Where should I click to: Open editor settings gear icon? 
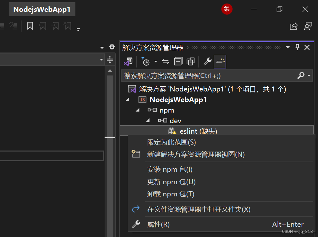(x=112, y=47)
